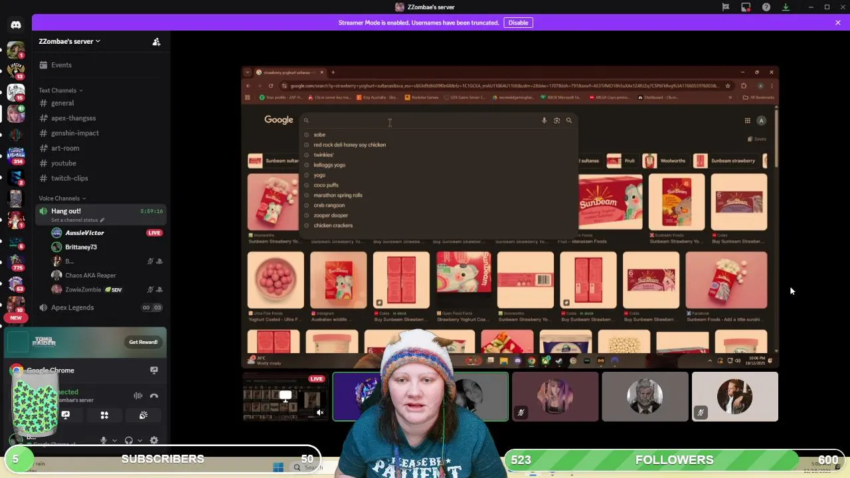The height and width of the screenshot is (478, 850).
Task: Click the LIVE badge next to AussieVictor
Action: [154, 233]
